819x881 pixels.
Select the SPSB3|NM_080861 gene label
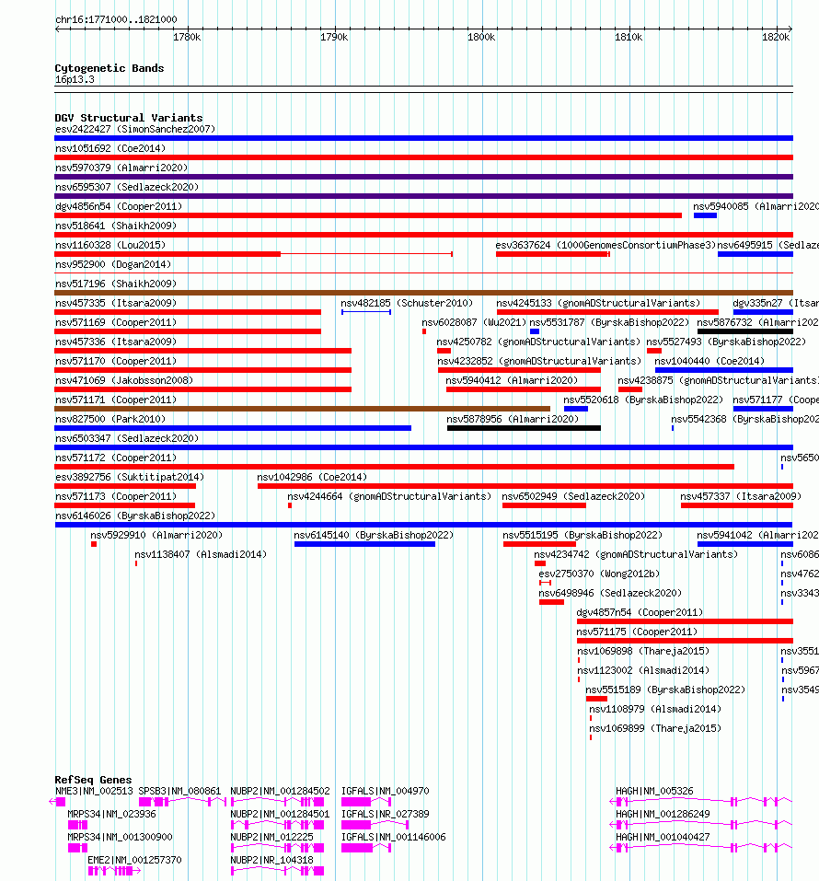tap(179, 791)
